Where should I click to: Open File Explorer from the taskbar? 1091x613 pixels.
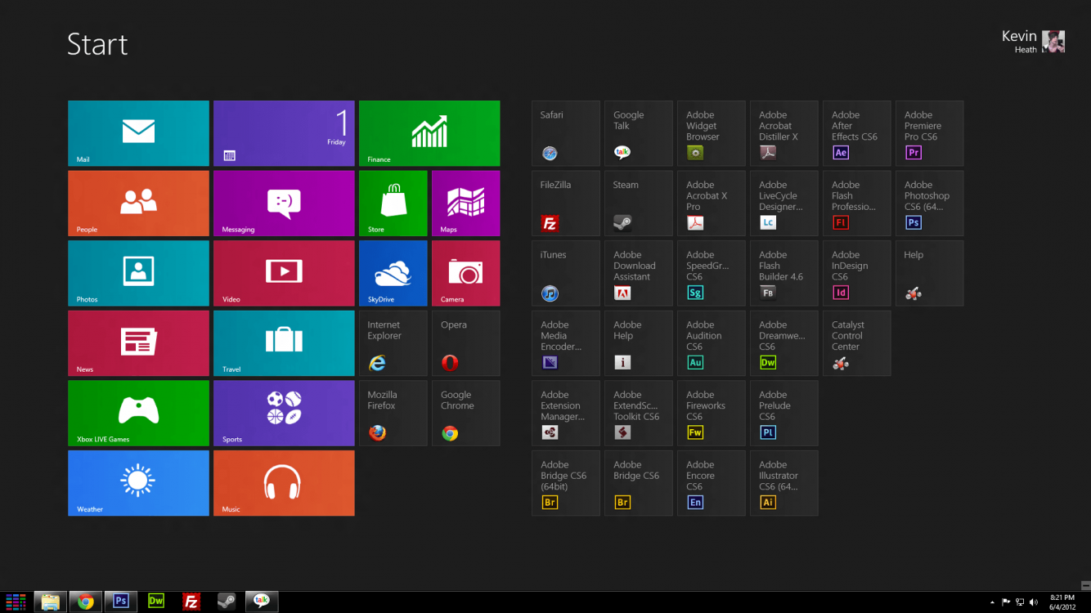pos(50,602)
